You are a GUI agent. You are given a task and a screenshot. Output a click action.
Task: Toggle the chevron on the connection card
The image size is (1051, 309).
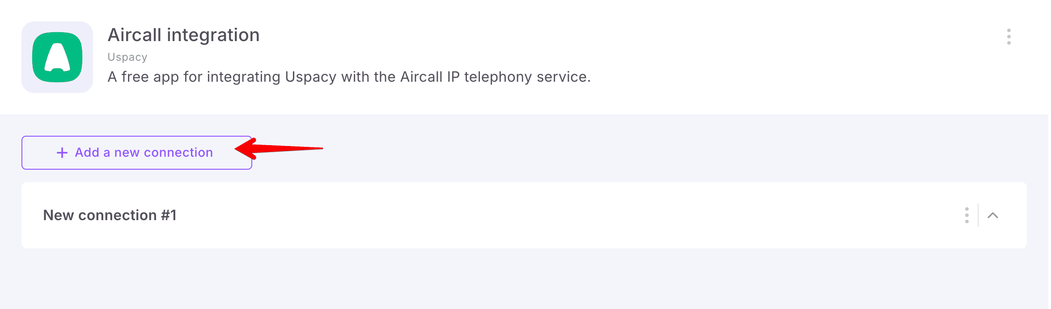point(992,215)
